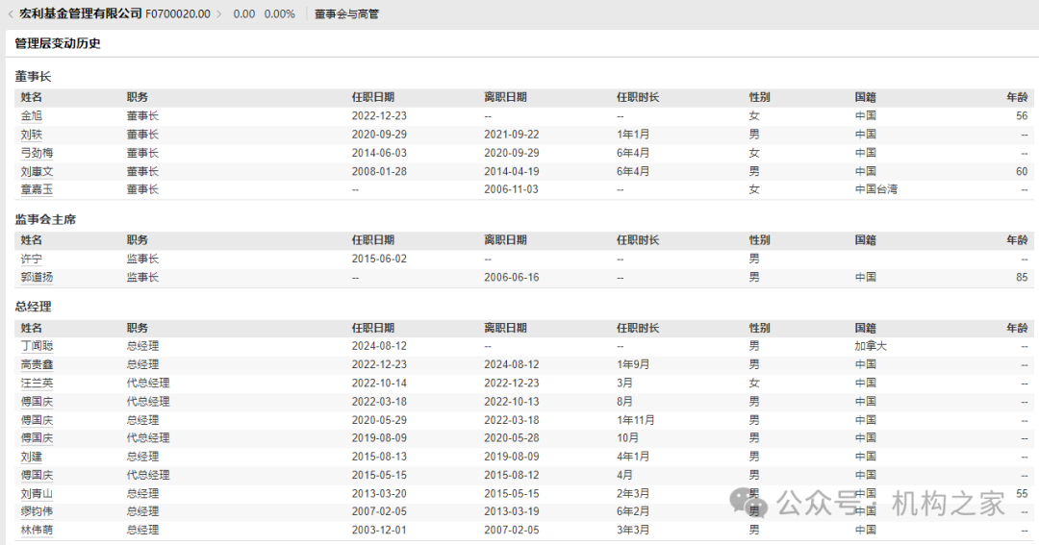1039x545 pixels.
Task: Select the 管理层变动历史 heading
Action: (58, 43)
